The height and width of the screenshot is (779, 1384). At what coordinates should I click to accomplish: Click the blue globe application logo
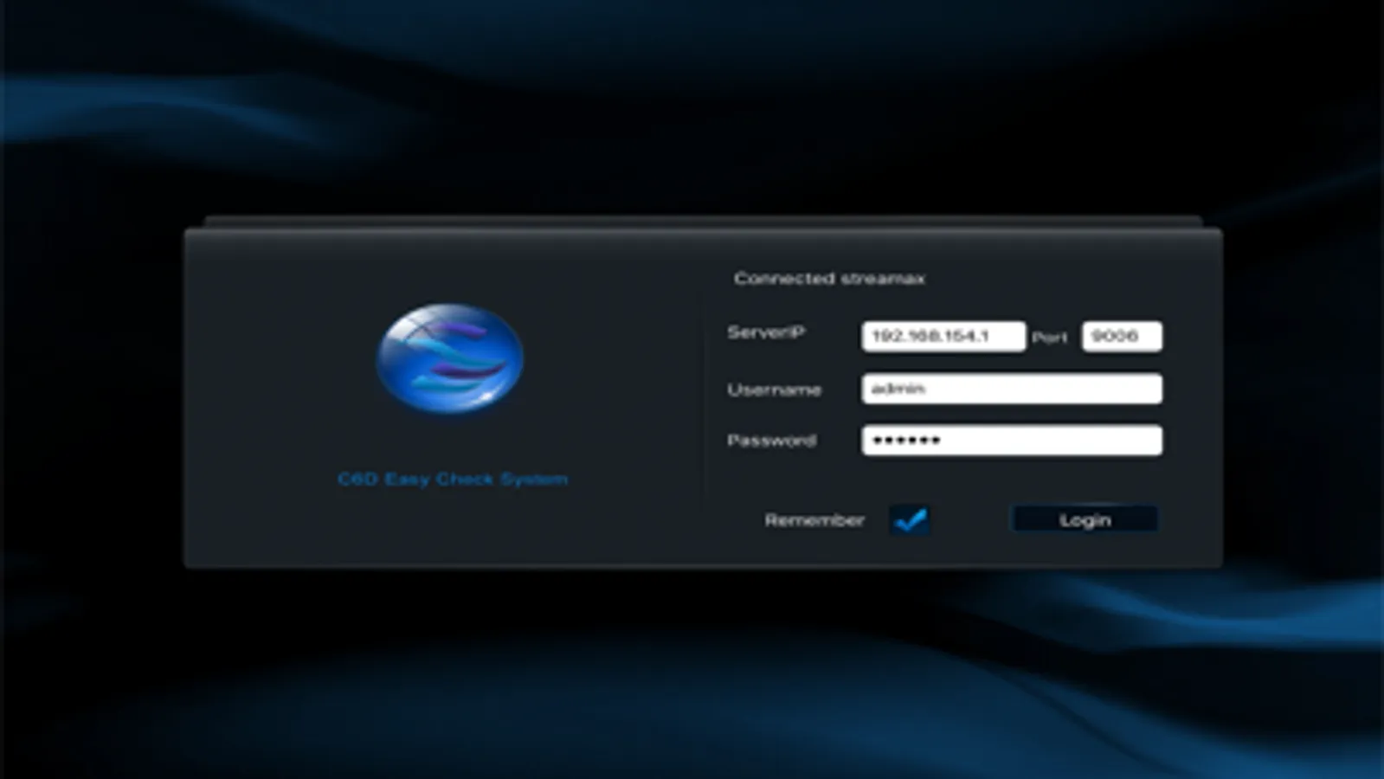(x=449, y=357)
